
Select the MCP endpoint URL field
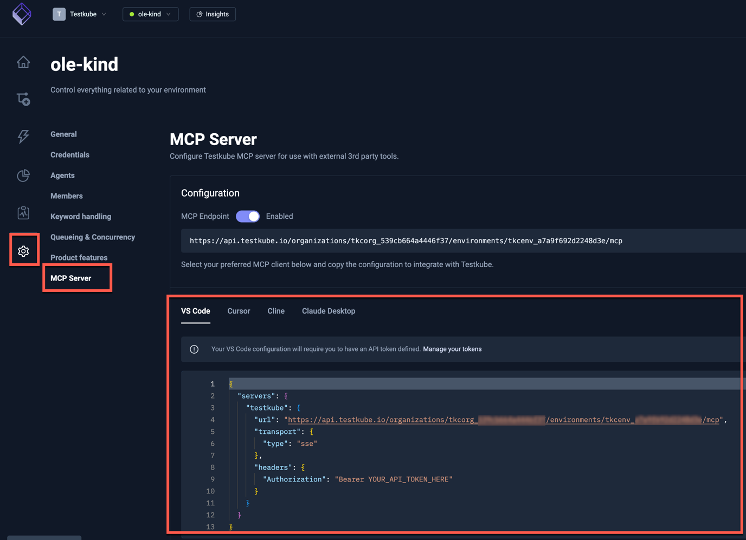[x=406, y=240]
